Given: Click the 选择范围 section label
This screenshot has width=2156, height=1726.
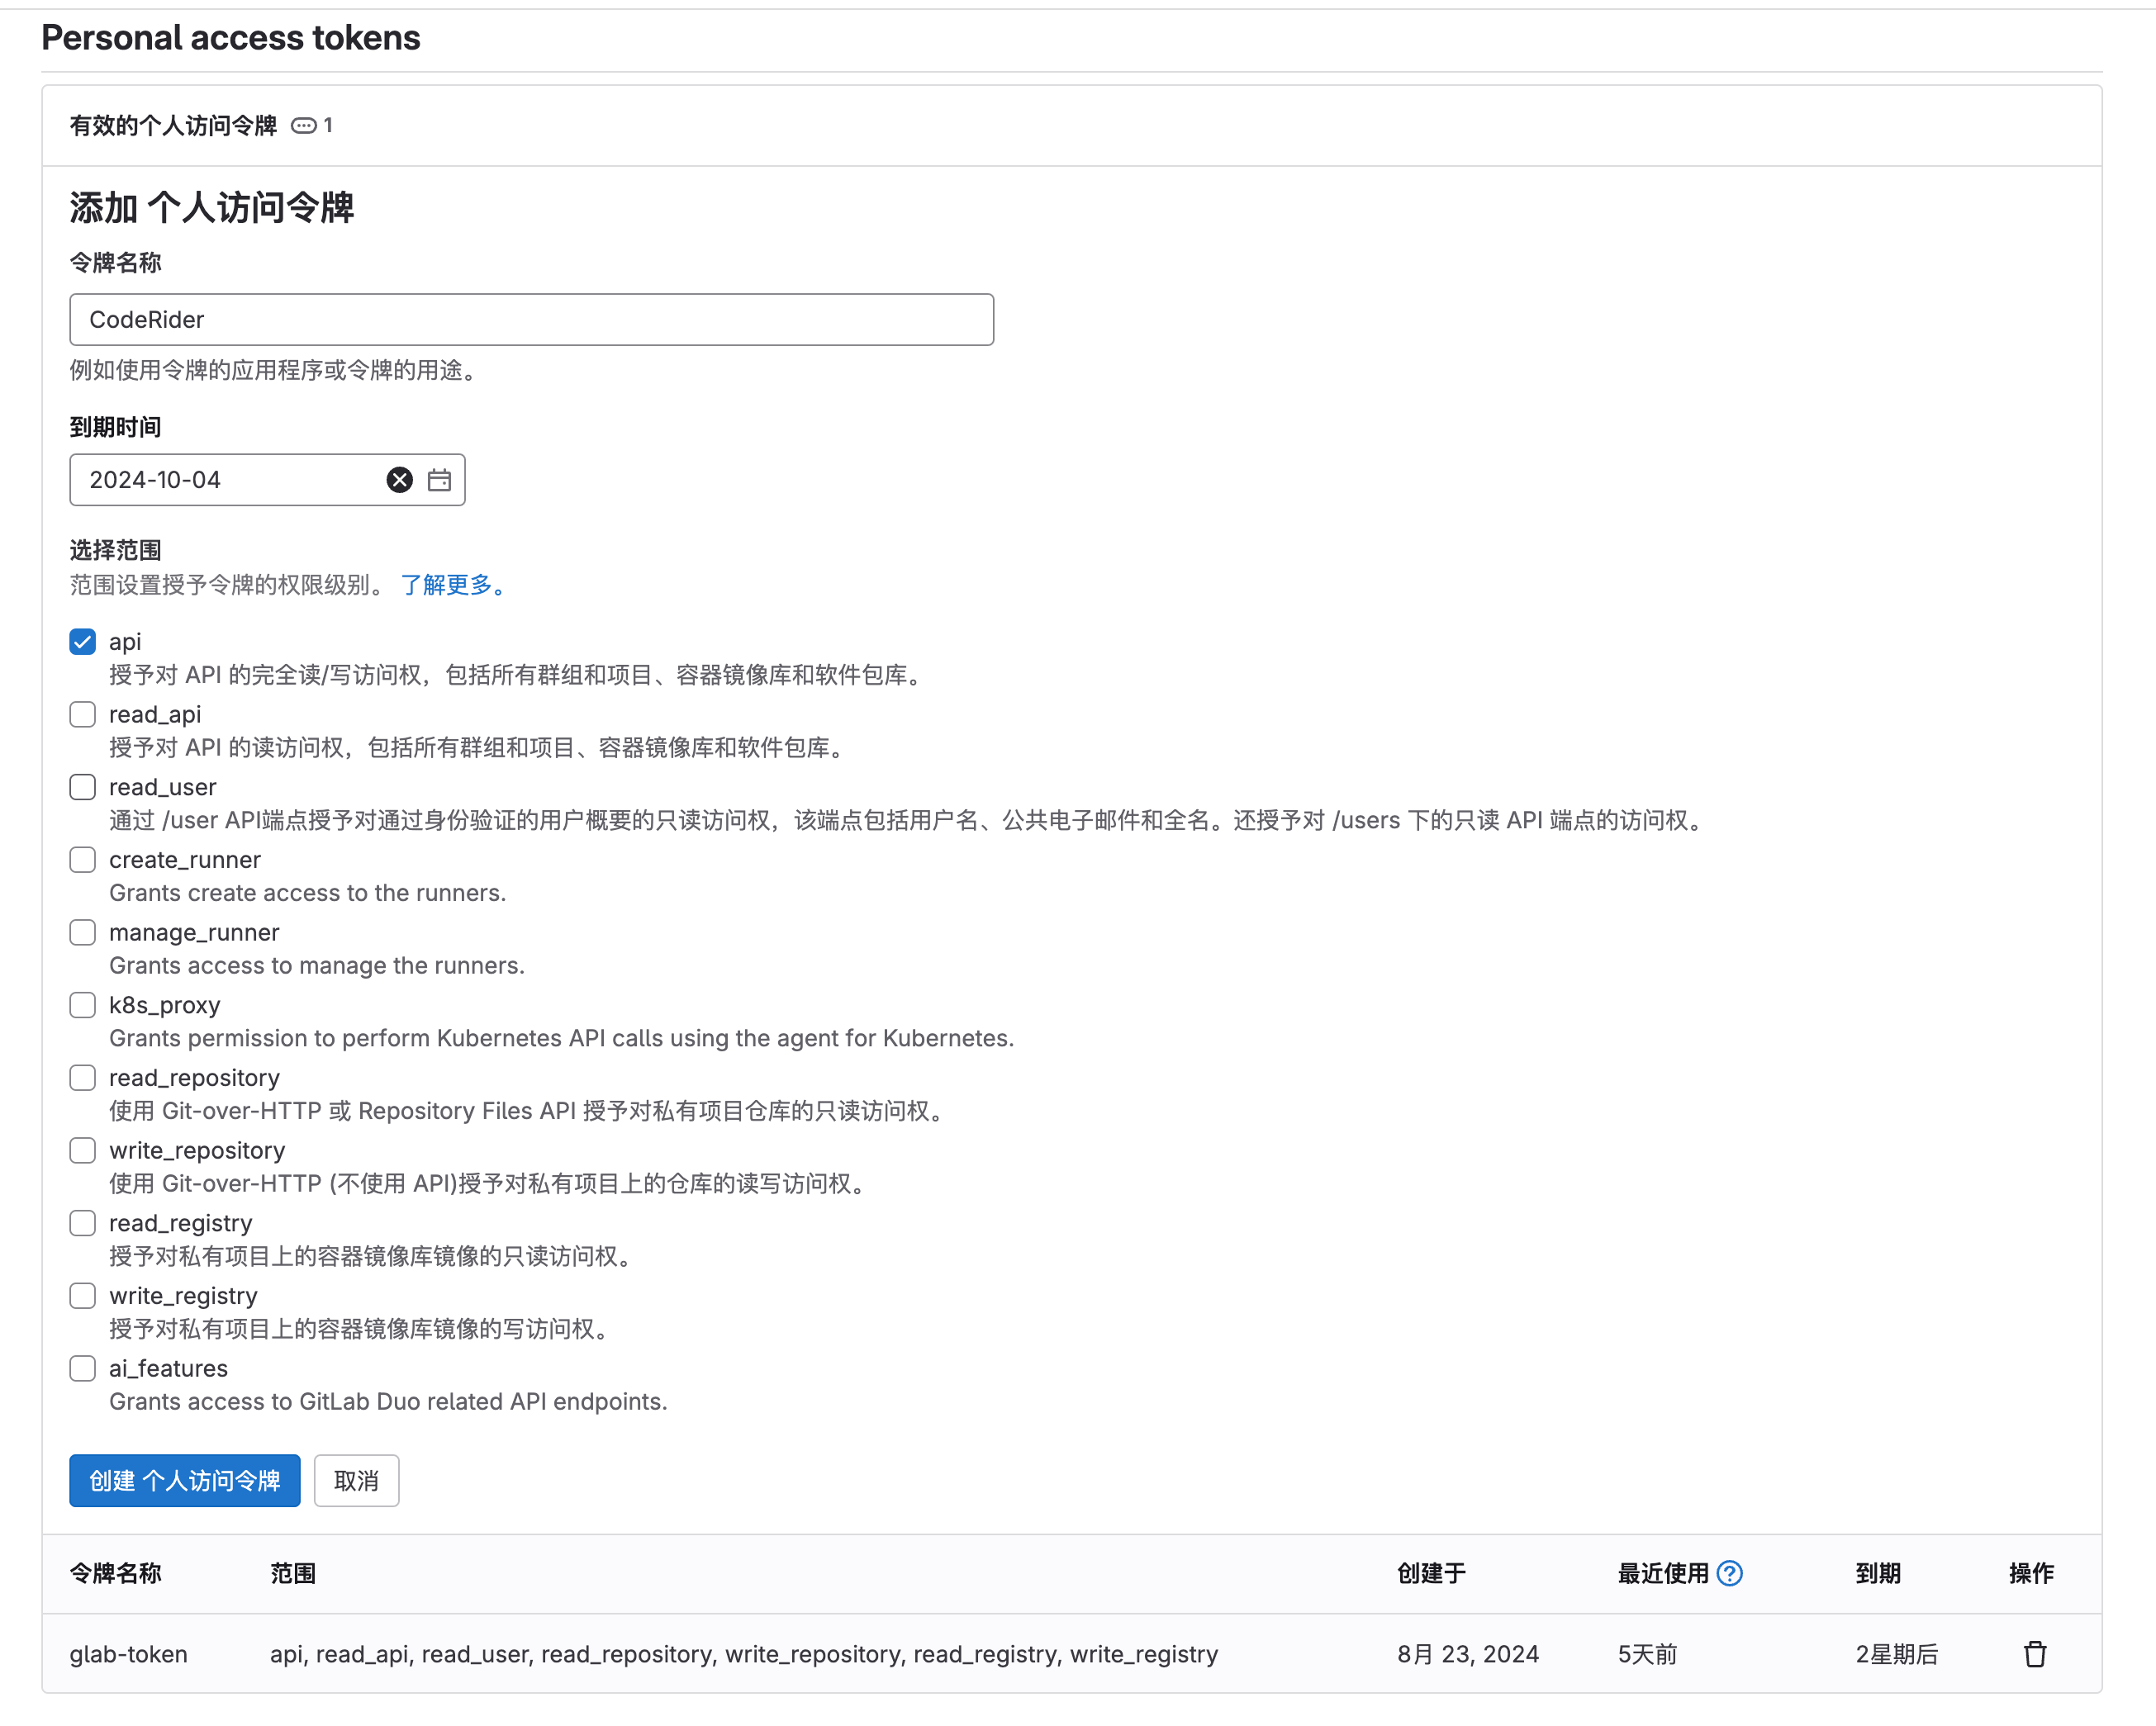Looking at the screenshot, I should tap(115, 550).
